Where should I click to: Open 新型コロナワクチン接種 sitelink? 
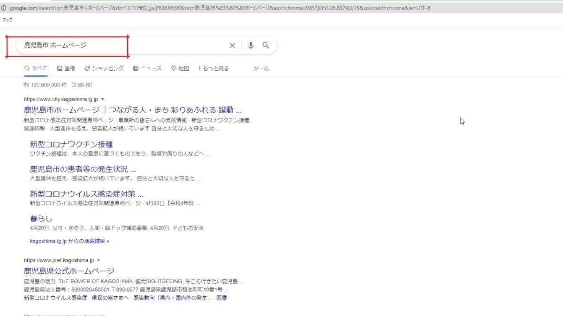(71, 144)
